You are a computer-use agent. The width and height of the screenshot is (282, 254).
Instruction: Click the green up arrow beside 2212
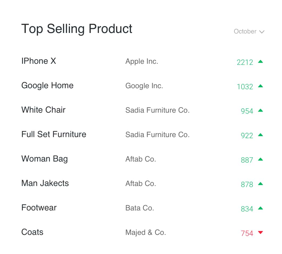click(260, 62)
